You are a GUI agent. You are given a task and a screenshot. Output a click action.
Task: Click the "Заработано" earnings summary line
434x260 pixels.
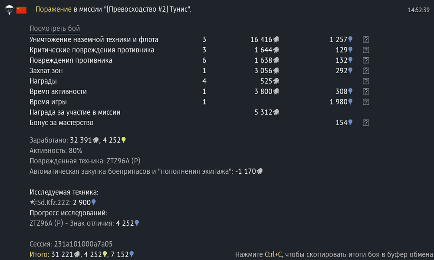tap(78, 140)
